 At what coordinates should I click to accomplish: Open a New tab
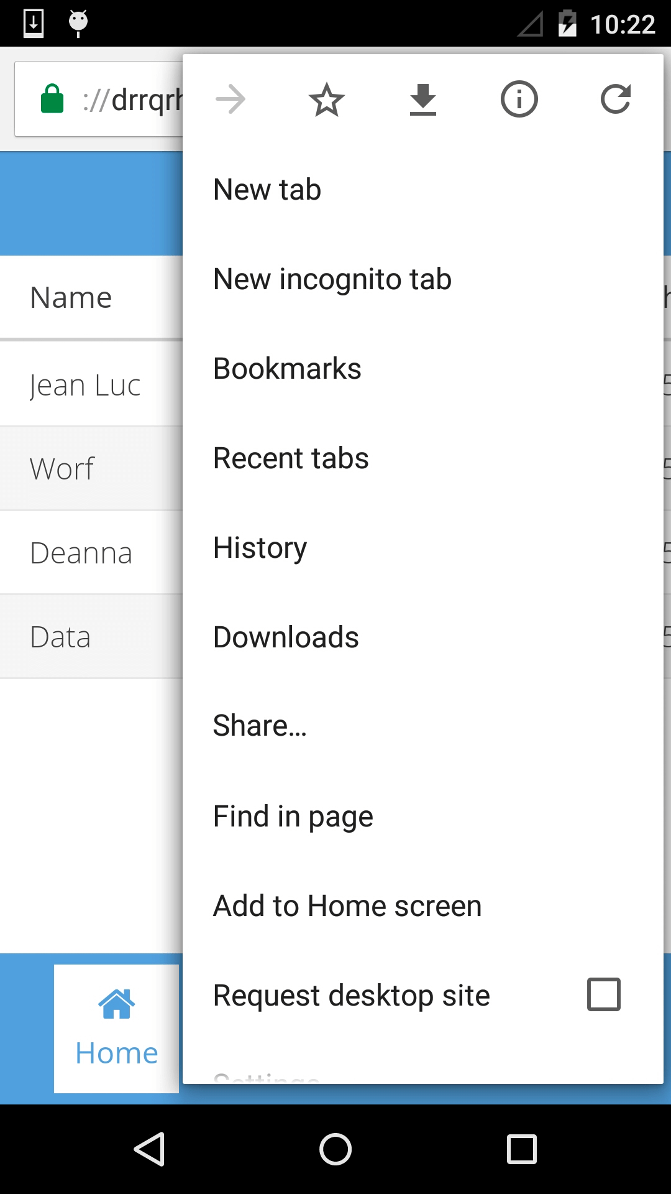pos(423,190)
